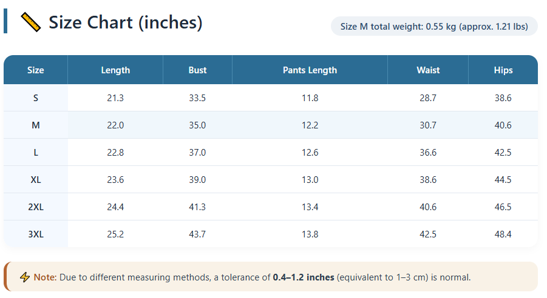Viewport: 547px width, 298px height.
Task: Click the Bust column header
Action: point(197,70)
